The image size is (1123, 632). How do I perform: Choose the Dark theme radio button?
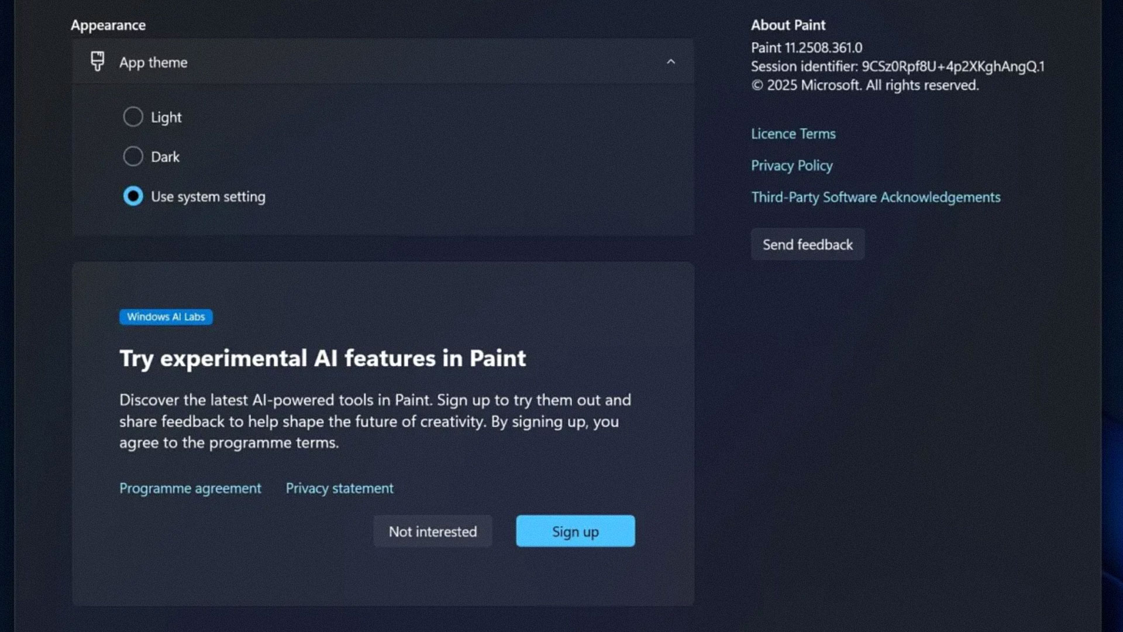click(x=133, y=157)
